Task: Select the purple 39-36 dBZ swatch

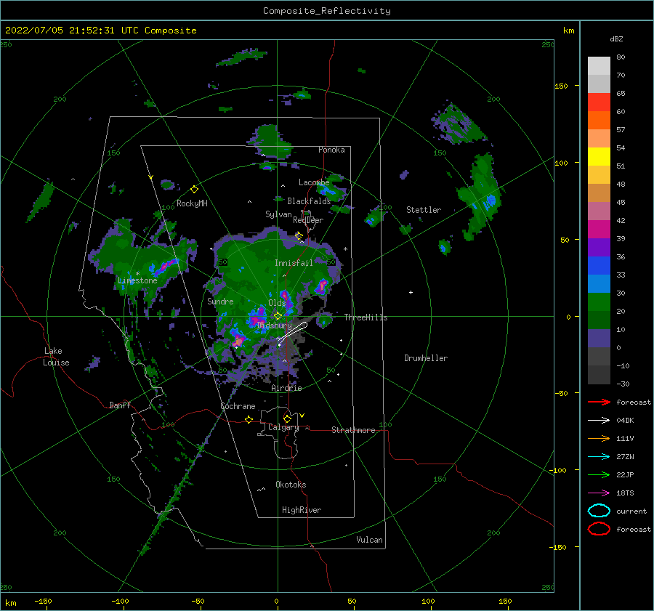Action: point(599,248)
